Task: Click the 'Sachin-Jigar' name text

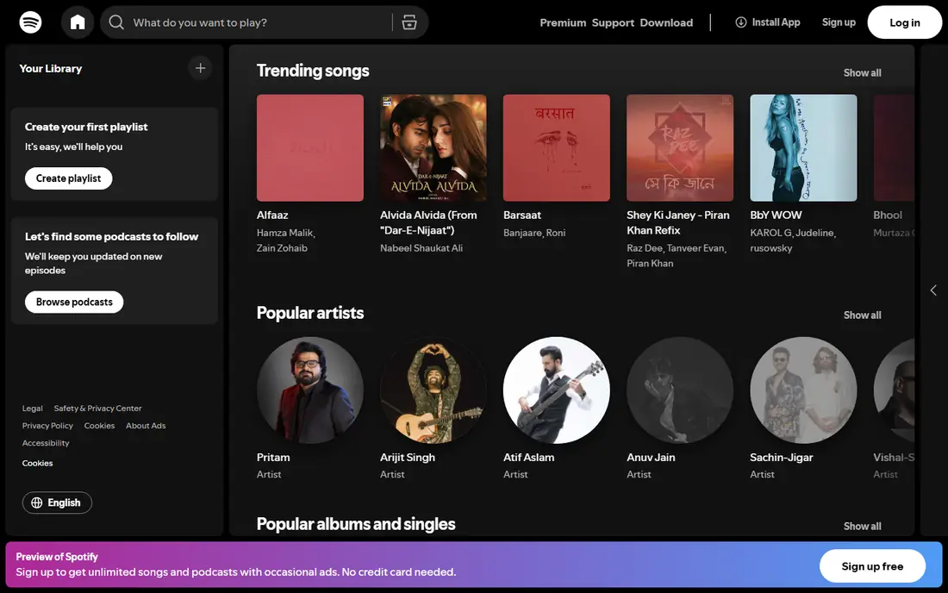Action: [x=782, y=458]
